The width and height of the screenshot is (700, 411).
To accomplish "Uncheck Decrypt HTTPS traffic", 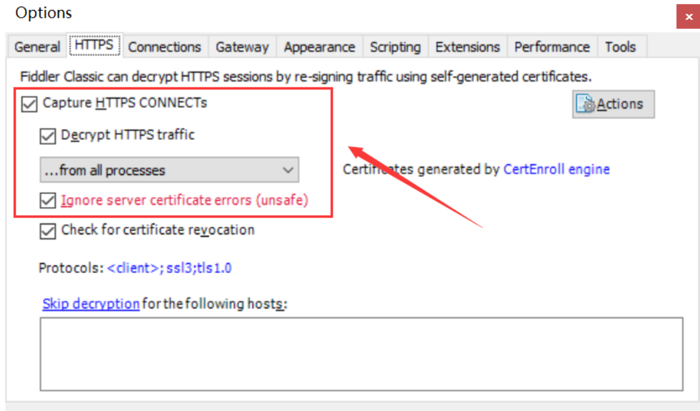I will (x=47, y=136).
